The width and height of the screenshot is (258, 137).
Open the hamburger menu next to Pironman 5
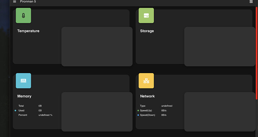pos(15,1)
